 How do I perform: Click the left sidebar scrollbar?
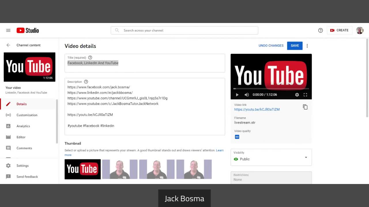[x=57, y=121]
